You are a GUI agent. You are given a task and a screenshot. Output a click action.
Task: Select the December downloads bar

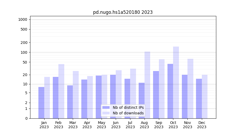[x=205, y=97]
